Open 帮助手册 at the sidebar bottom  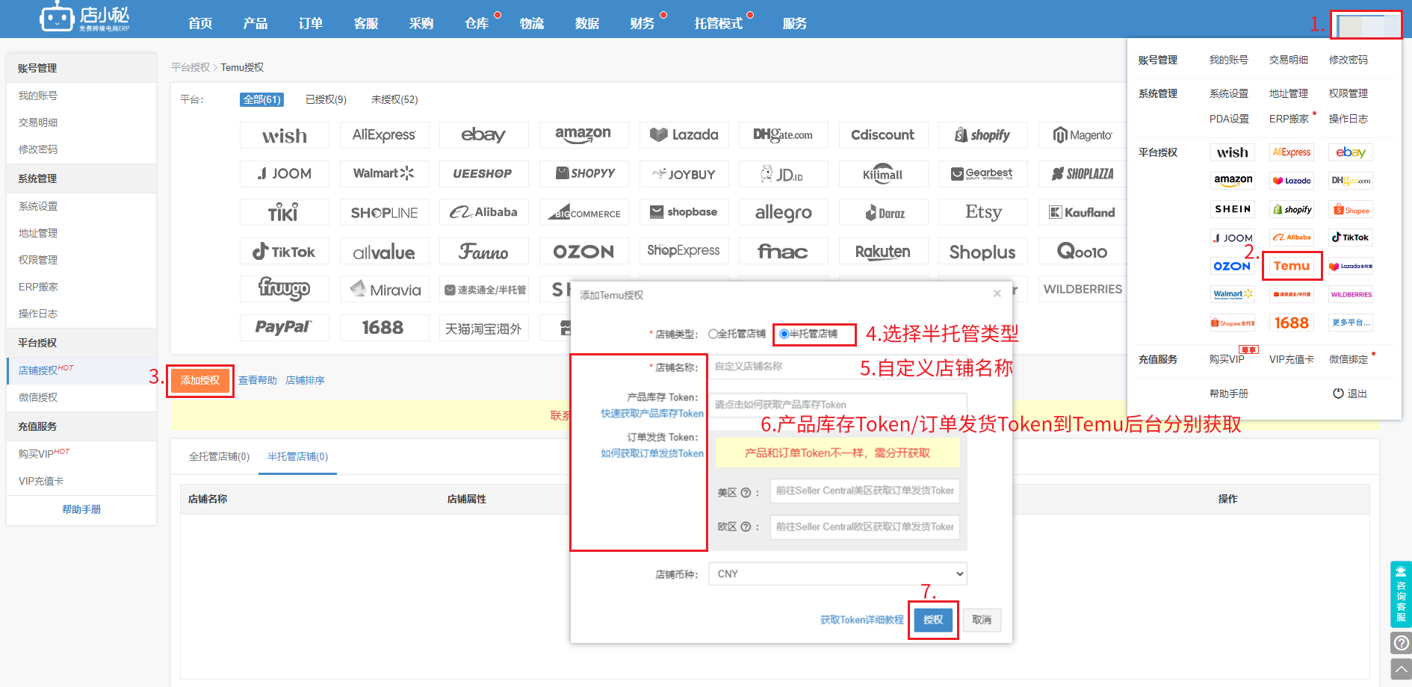tap(81, 509)
